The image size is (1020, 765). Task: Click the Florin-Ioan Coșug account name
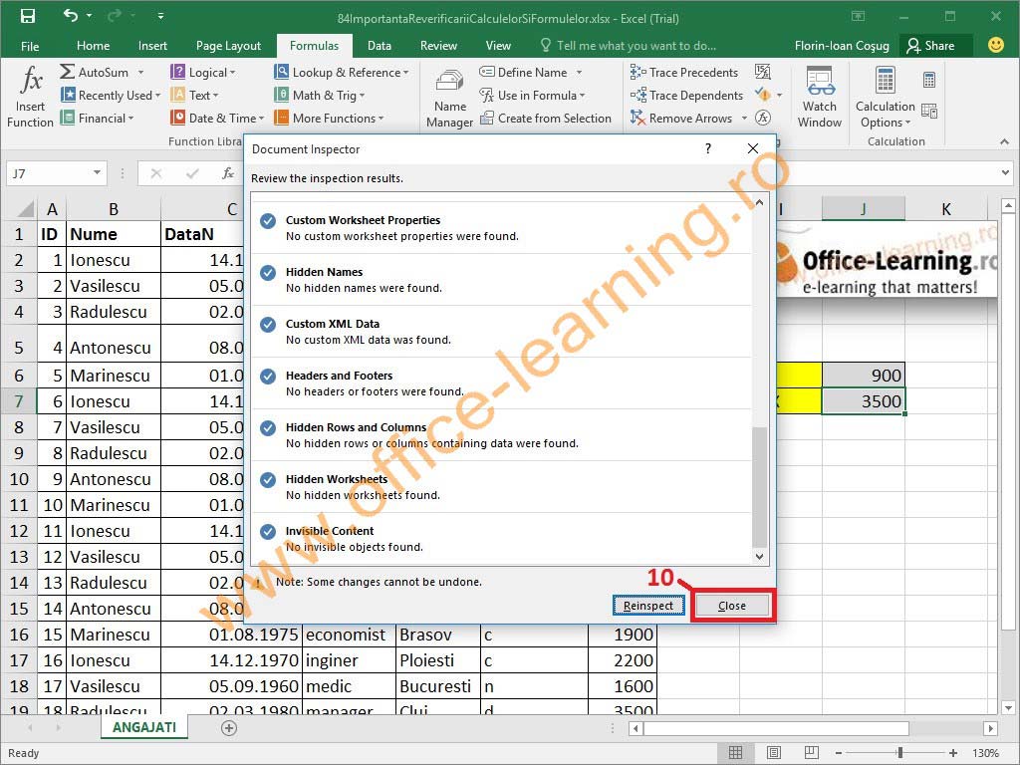pos(842,46)
